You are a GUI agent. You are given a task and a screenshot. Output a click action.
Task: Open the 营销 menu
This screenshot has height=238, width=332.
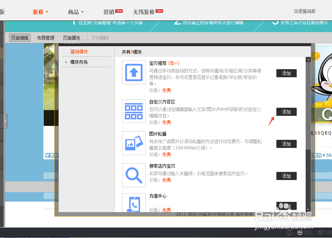click(113, 12)
